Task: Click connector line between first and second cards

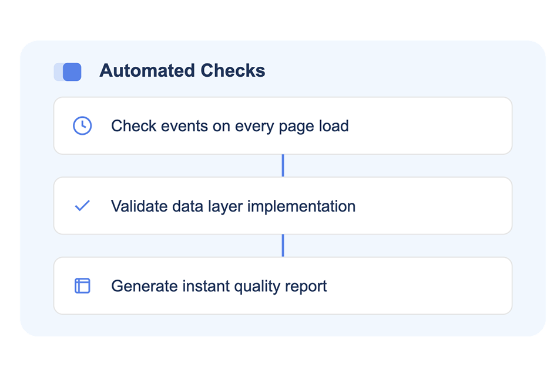Action: pyautogui.click(x=283, y=165)
